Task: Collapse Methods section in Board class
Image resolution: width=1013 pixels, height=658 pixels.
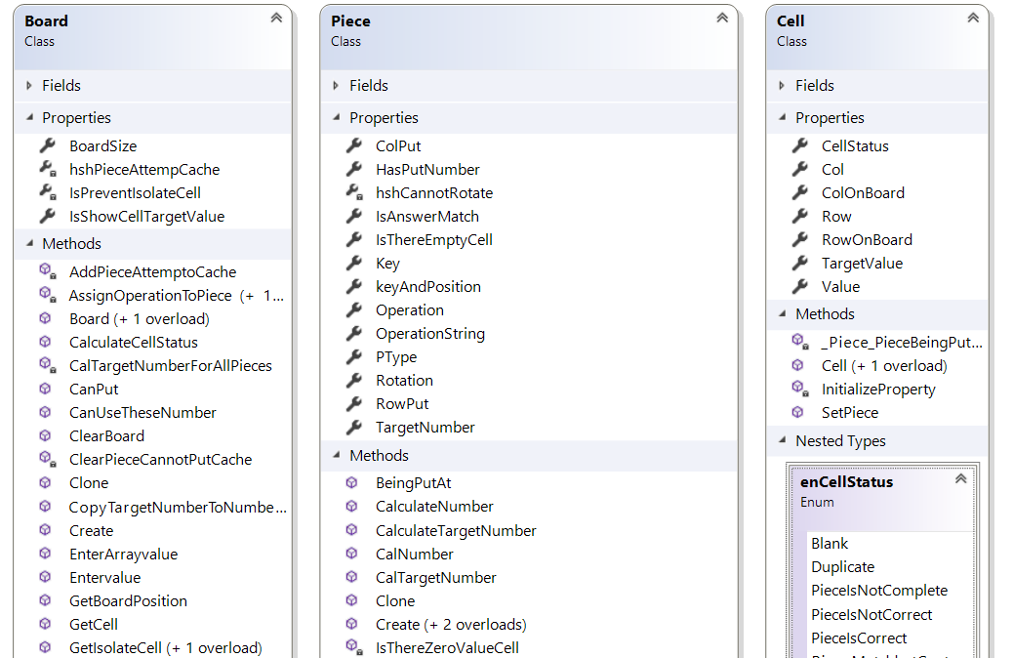Action: pos(29,244)
